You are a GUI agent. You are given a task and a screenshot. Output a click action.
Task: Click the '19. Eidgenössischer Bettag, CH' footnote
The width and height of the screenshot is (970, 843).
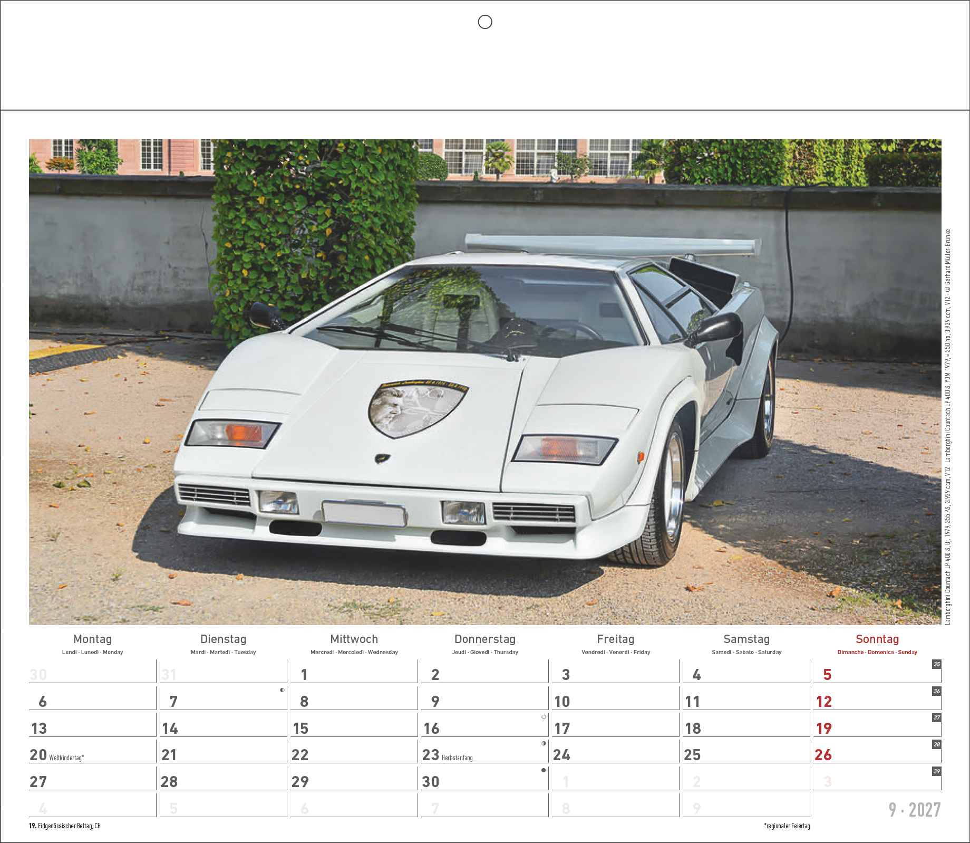point(65,826)
